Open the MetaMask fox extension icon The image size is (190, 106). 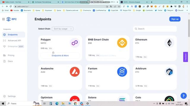pos(152,6)
